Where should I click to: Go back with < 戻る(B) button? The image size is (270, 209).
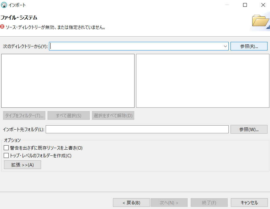pyautogui.click(x=131, y=203)
